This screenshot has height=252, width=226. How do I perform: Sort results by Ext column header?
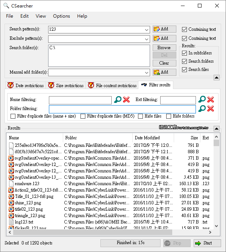[x=207, y=138]
